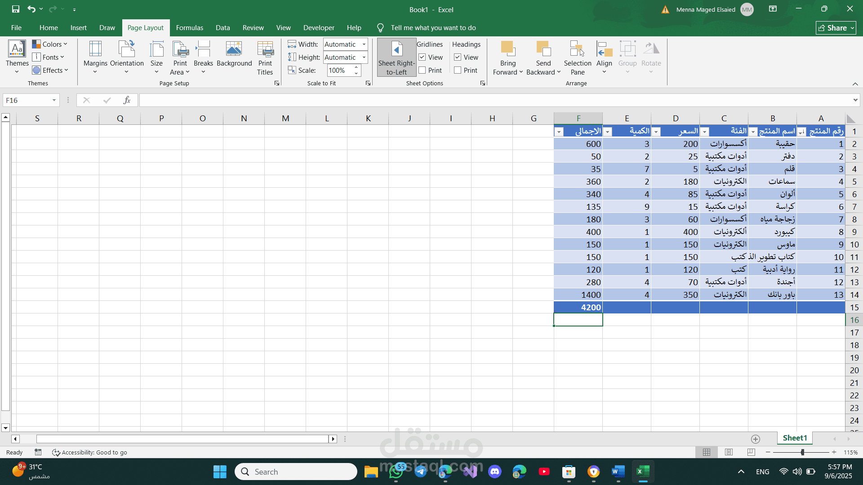Switch to the Insert tab
This screenshot has width=863, height=485.
(79, 28)
